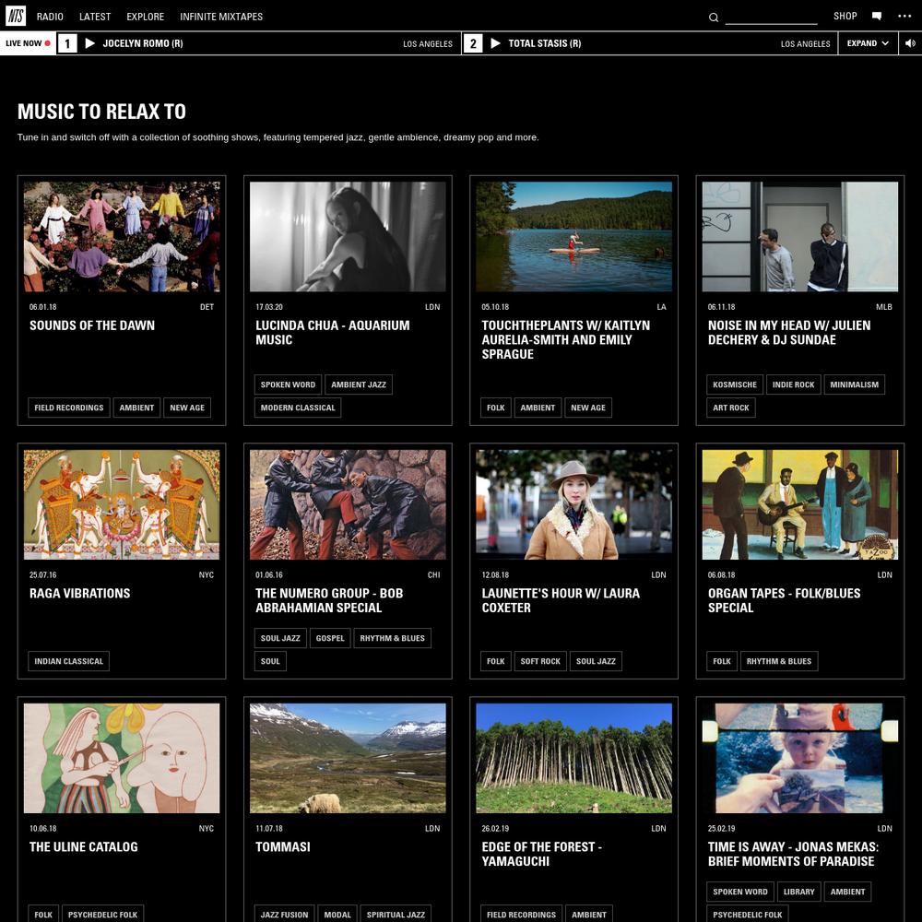Select Field Recordings tag on Sounds of the Dawn
The image size is (922, 922).
(x=69, y=408)
